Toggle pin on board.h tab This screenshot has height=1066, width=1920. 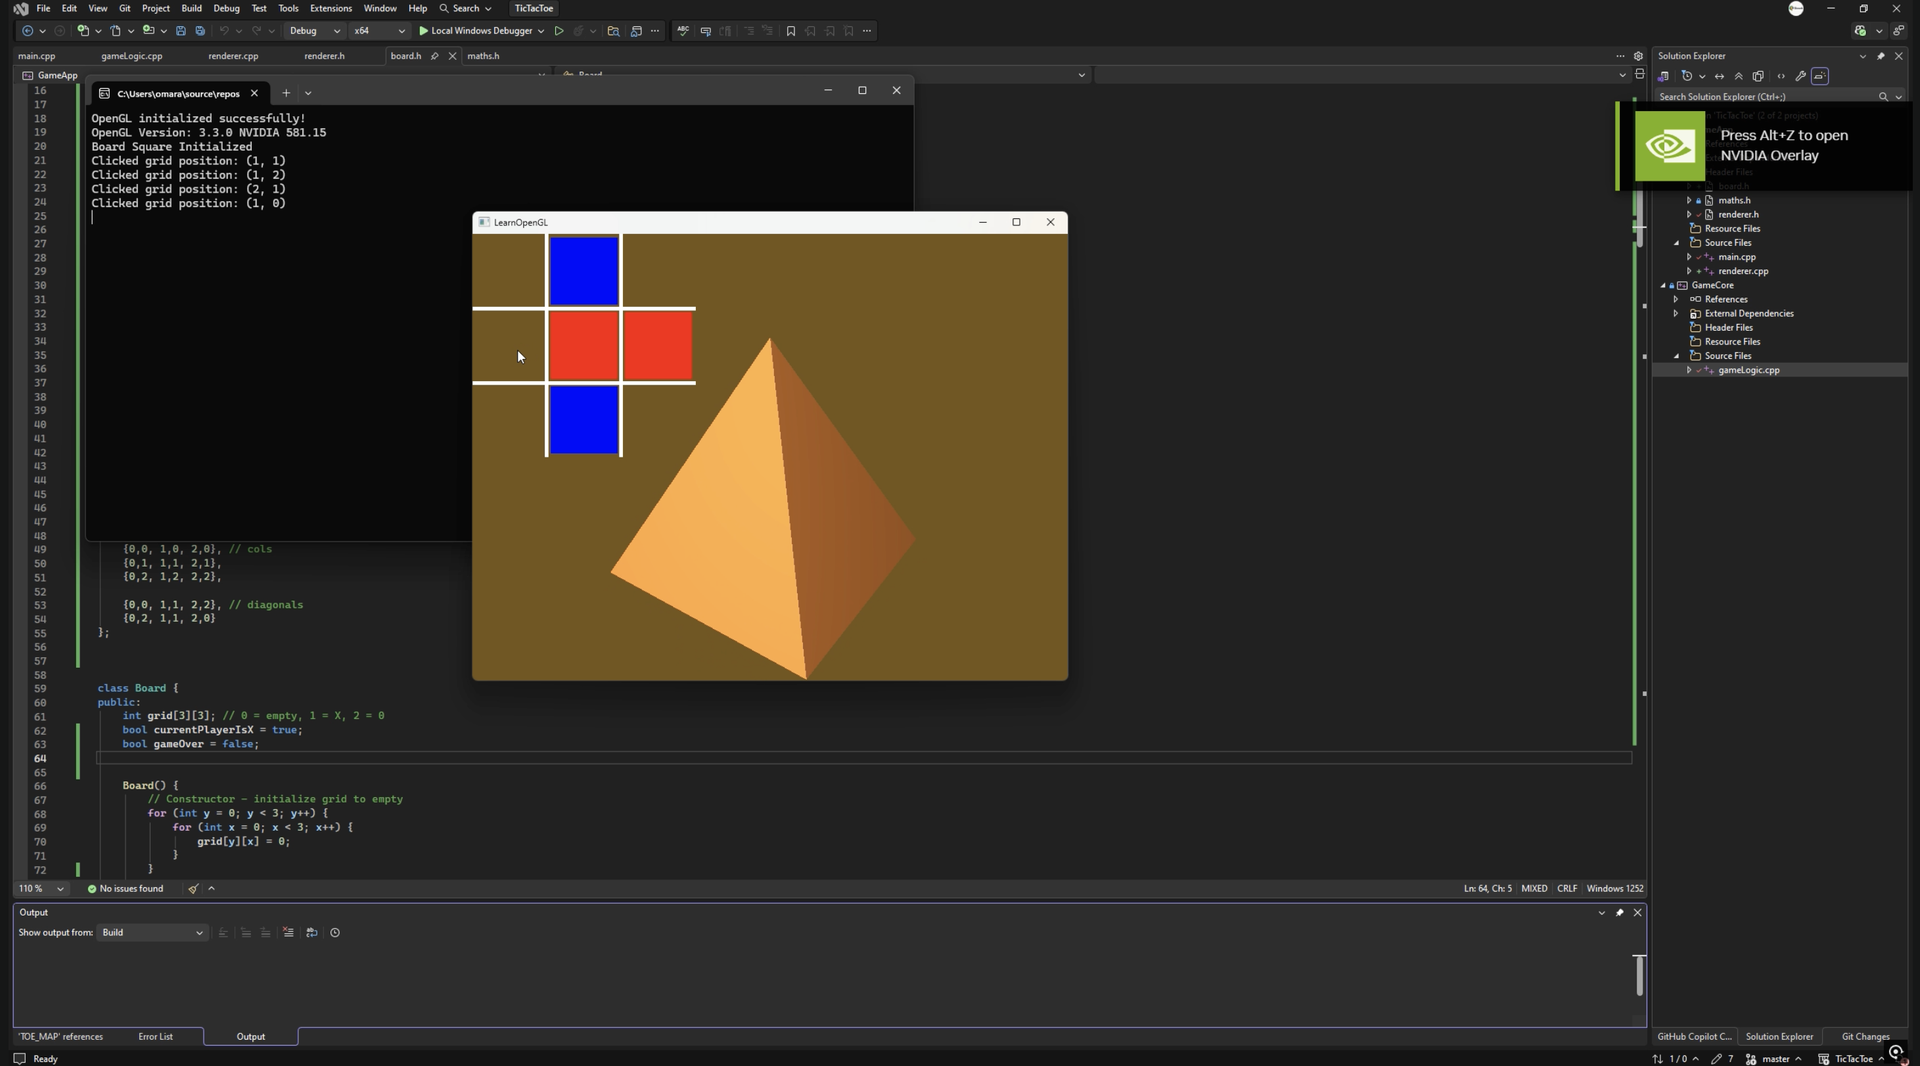click(x=434, y=56)
